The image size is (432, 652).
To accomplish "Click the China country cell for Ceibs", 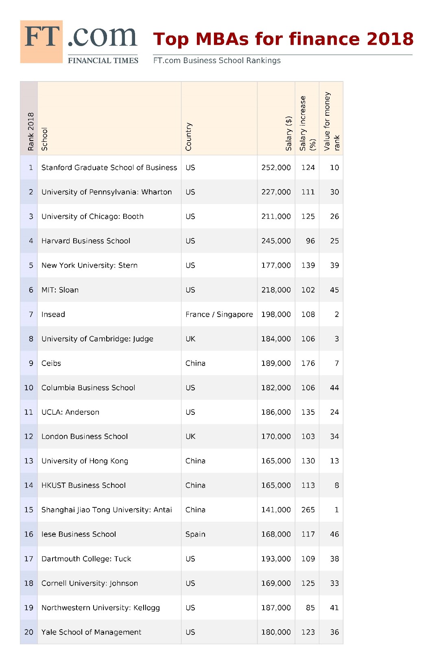I will tap(219, 363).
